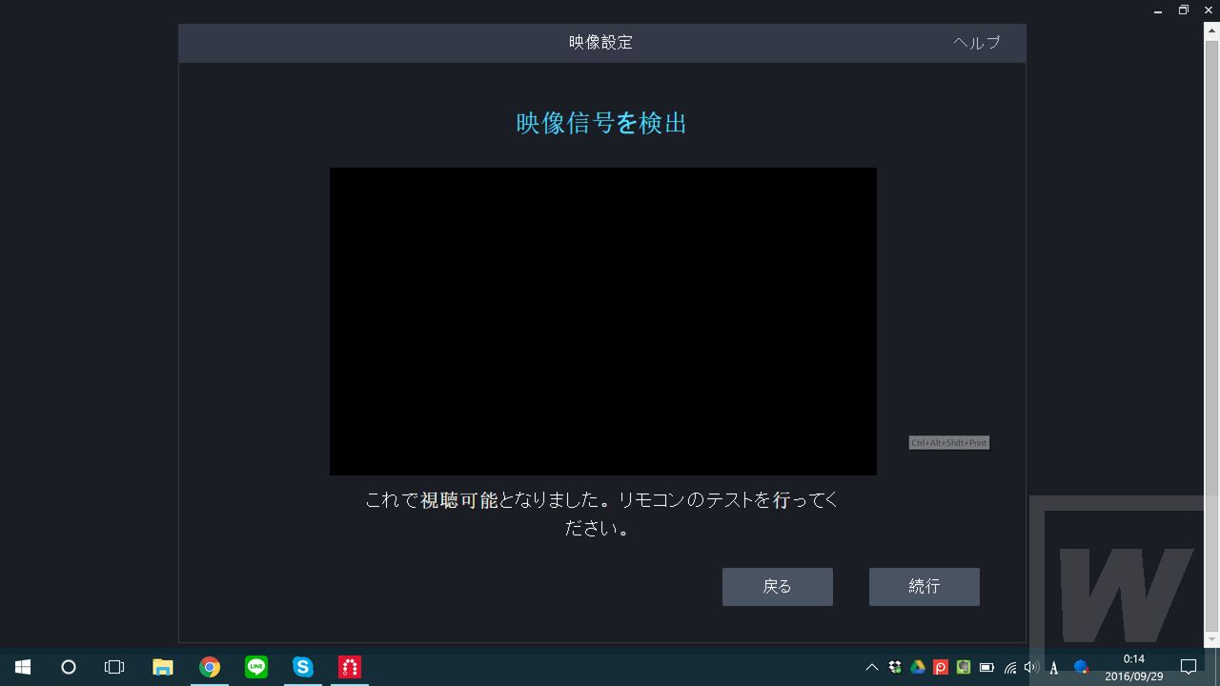Open Task View on the taskbar
This screenshot has height=686, width=1220.
(x=114, y=667)
